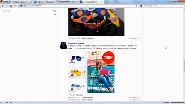Open the search engine dropdown arrow
Viewport: 185px width, 104px height.
[143, 6]
